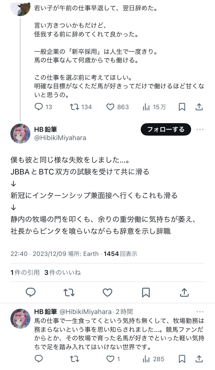Open more options for HB鉛筆 main tweet
The height and width of the screenshot is (370, 215).
(x=200, y=129)
